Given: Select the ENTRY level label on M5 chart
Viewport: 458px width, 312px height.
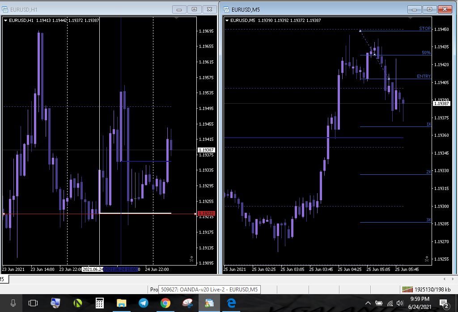Looking at the screenshot, I should (423, 76).
